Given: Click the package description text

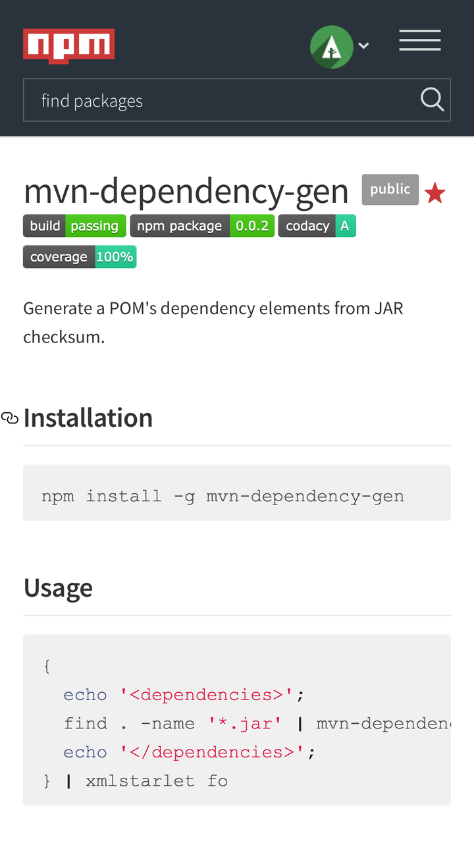Looking at the screenshot, I should pyautogui.click(x=213, y=322).
